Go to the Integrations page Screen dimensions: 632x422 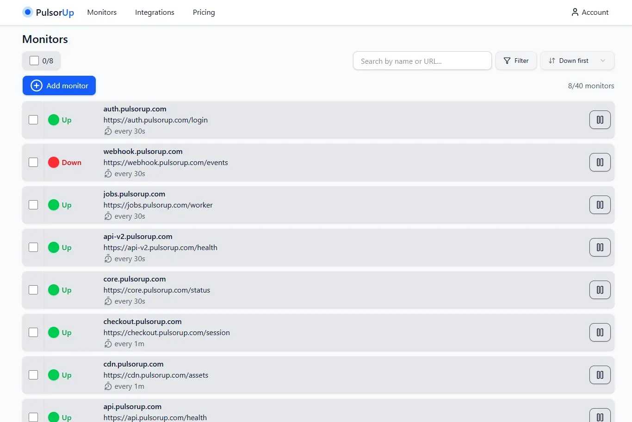155,12
